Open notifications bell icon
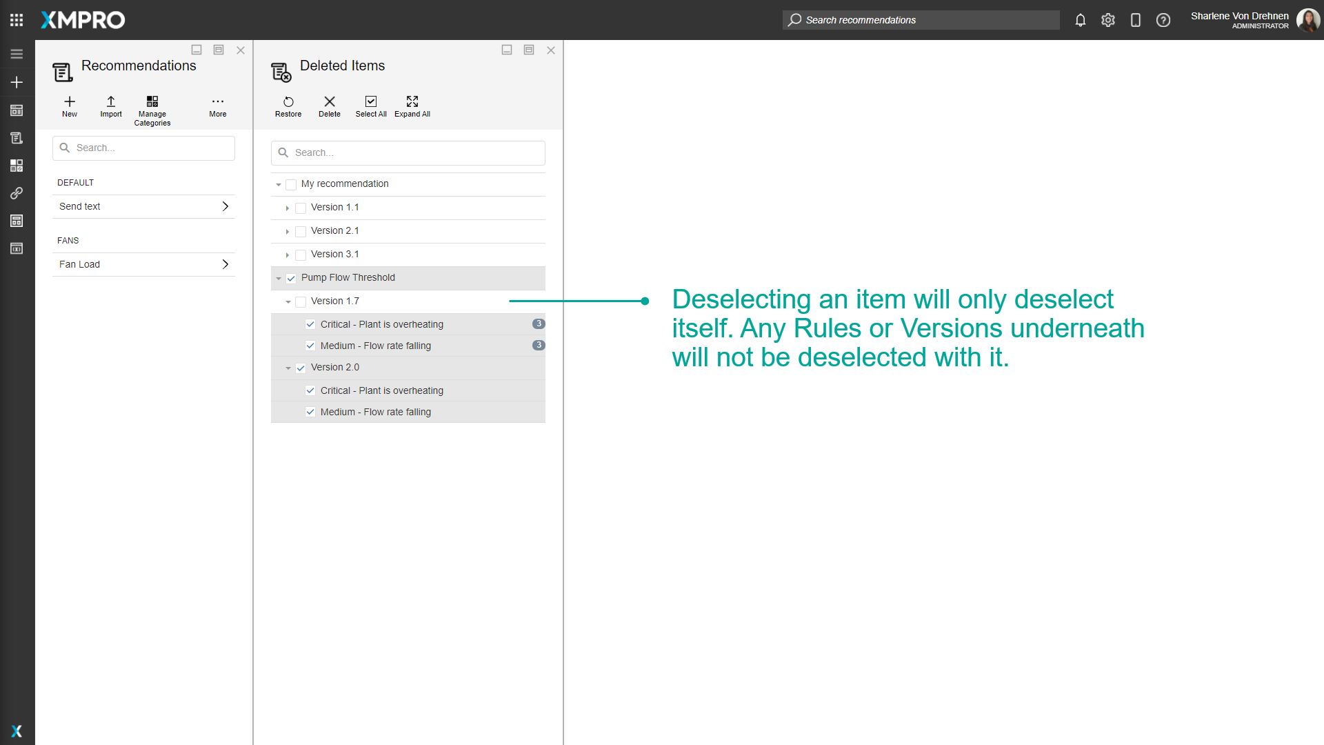 click(1081, 20)
